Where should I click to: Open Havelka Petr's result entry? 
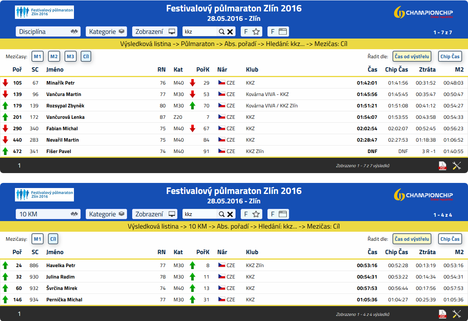[x=234, y=265]
